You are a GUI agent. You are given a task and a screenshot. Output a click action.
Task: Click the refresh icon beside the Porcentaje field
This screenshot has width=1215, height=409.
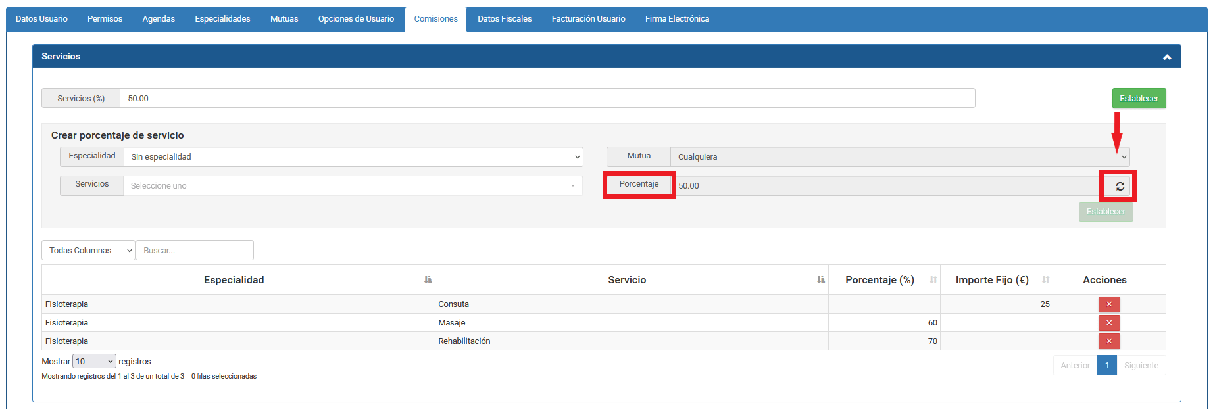1120,186
